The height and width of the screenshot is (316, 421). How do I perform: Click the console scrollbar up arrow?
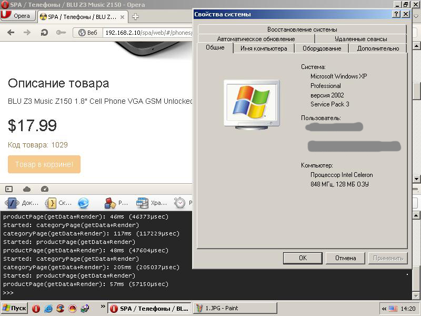(416, 215)
